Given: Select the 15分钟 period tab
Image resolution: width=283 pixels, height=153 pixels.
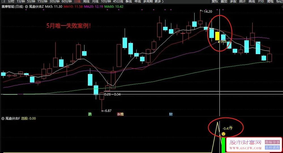Looking at the screenshot, I should tap(42, 1).
